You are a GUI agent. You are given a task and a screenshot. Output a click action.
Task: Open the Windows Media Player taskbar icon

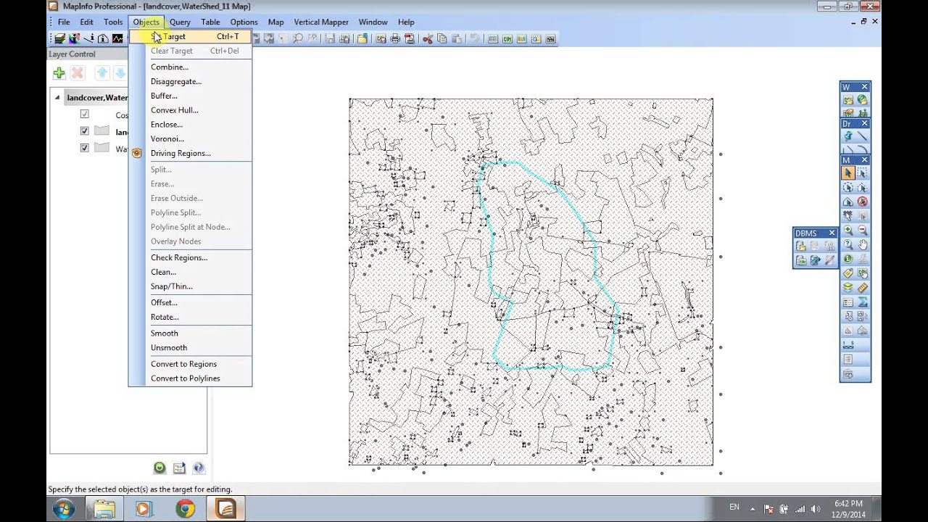144,509
